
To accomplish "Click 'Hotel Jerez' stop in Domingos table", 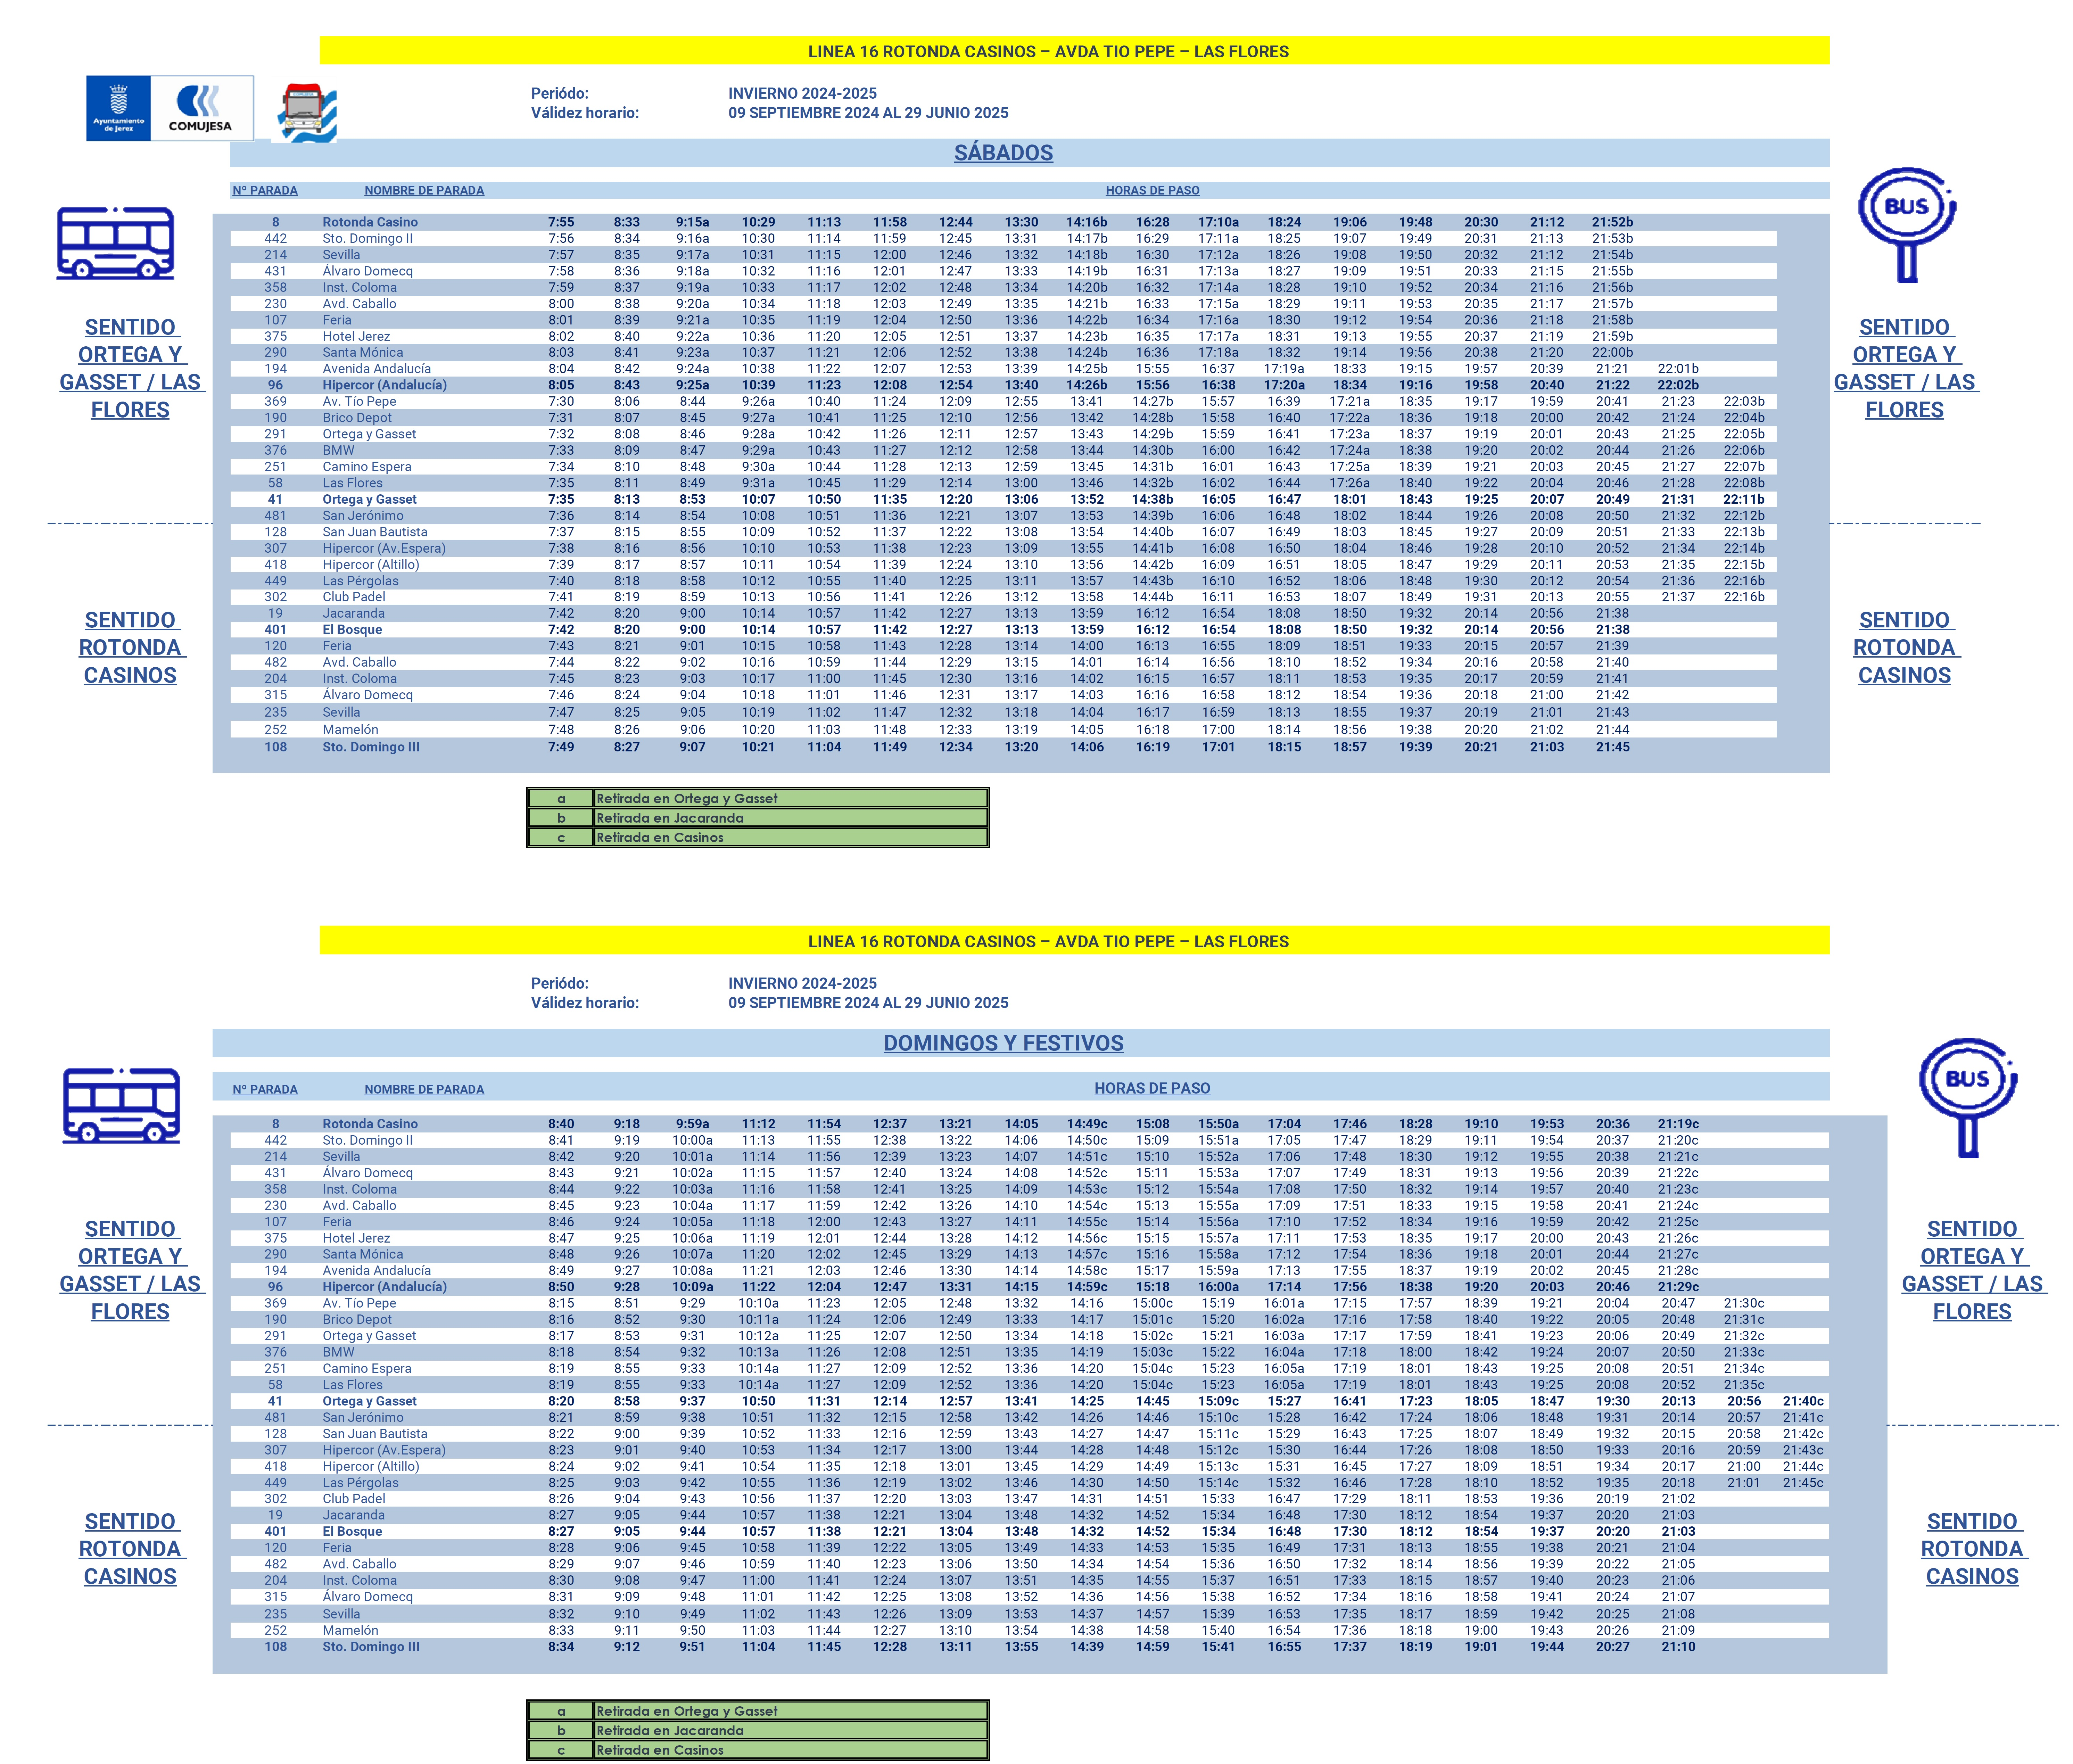I will [x=356, y=1238].
